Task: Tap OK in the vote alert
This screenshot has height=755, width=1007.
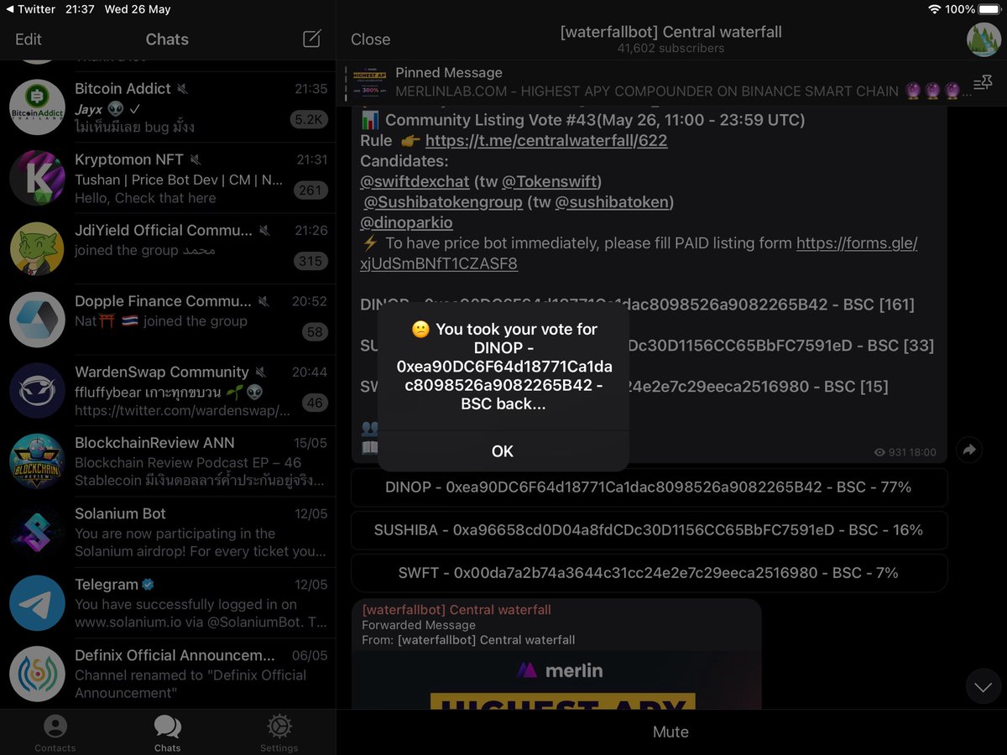Action: [x=503, y=451]
